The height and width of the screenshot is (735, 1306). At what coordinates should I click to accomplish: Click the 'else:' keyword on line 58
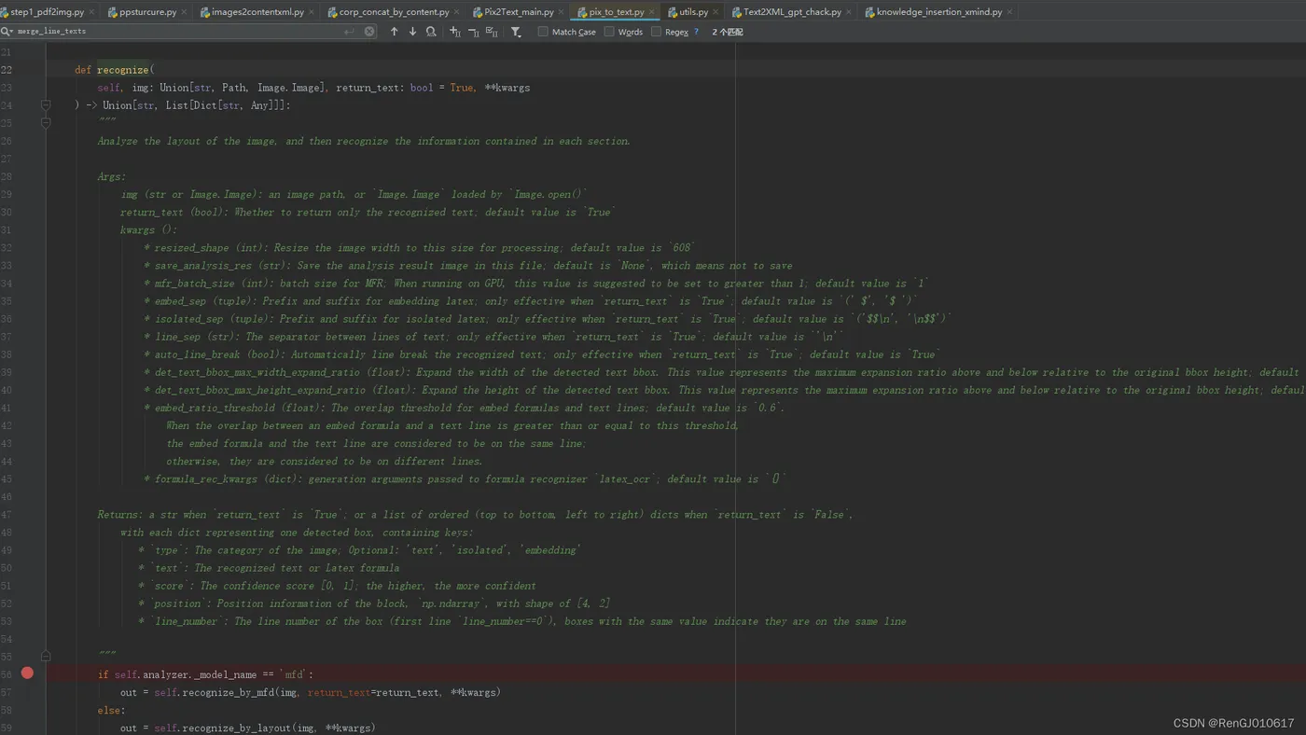point(111,710)
